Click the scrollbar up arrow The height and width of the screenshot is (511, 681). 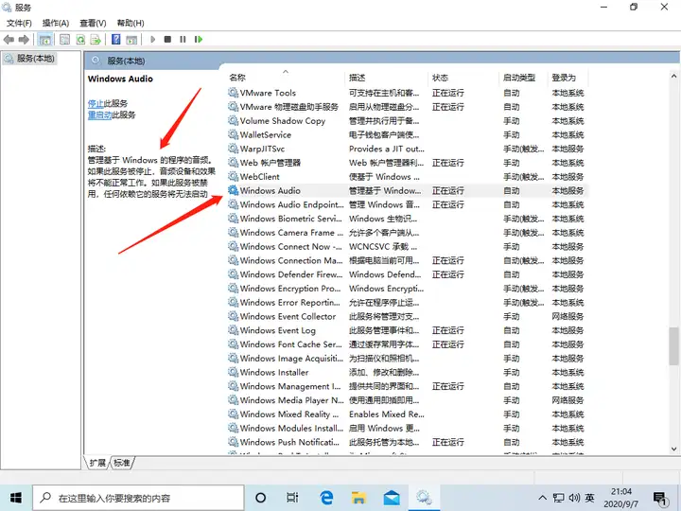tap(673, 76)
